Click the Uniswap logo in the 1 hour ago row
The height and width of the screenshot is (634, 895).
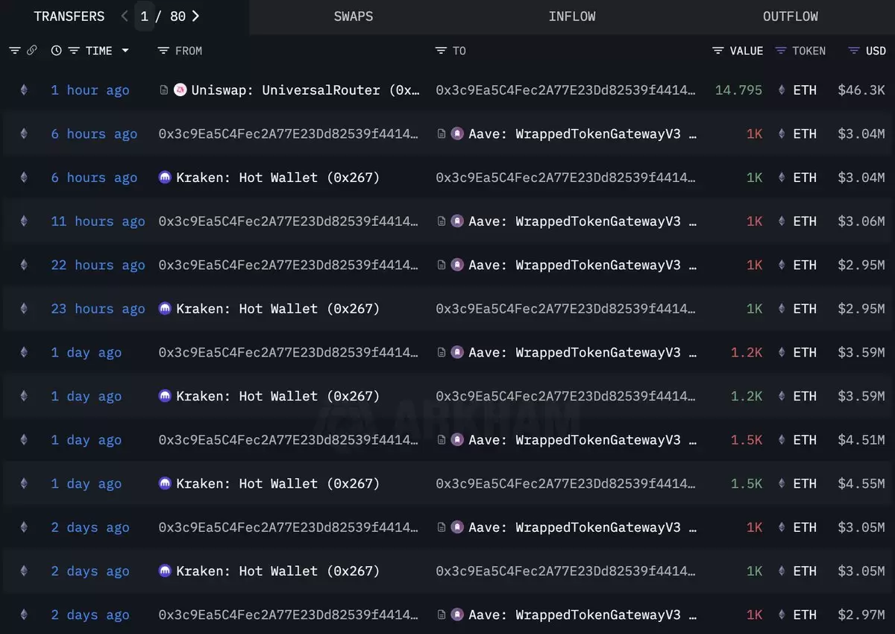pyautogui.click(x=180, y=90)
